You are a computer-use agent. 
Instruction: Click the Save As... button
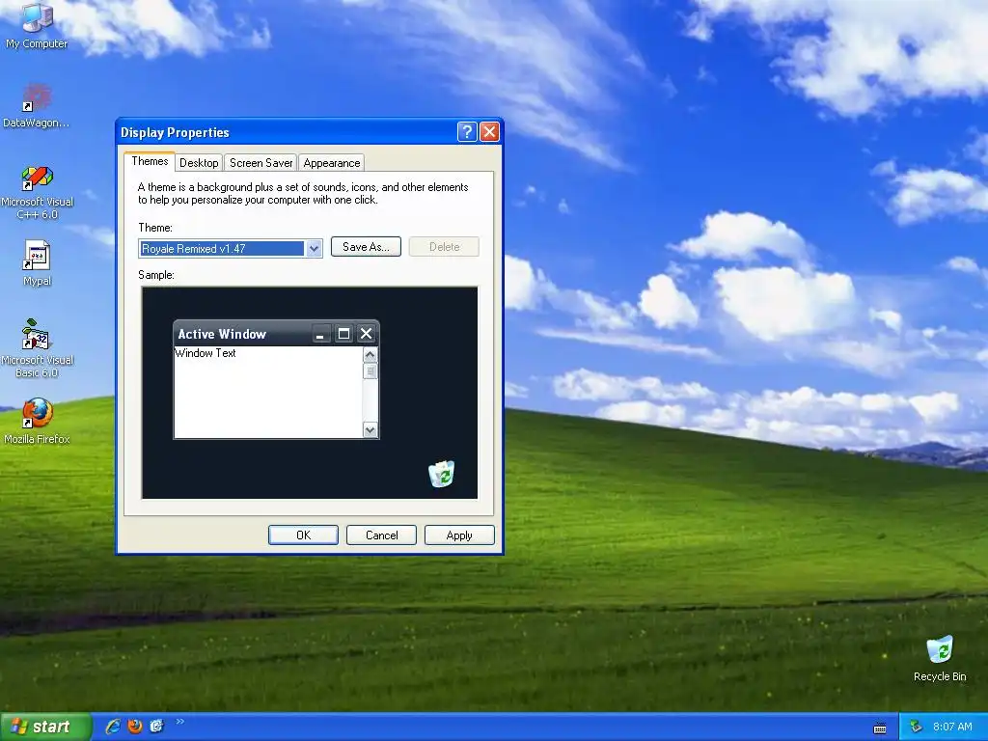click(366, 247)
